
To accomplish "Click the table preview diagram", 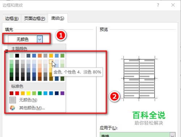I will point(139,78).
